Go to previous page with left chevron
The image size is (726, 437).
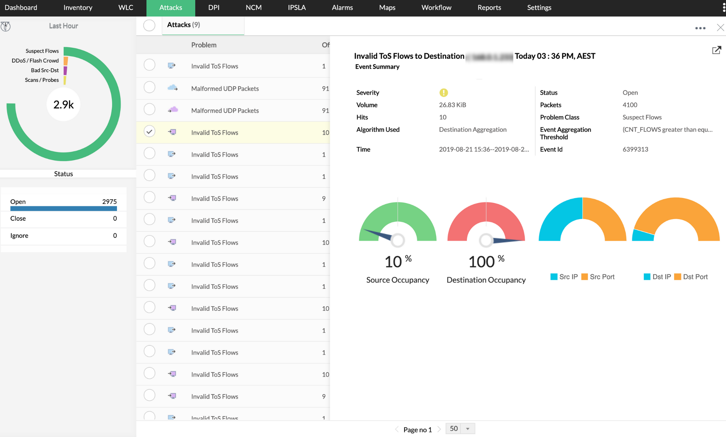pos(397,429)
